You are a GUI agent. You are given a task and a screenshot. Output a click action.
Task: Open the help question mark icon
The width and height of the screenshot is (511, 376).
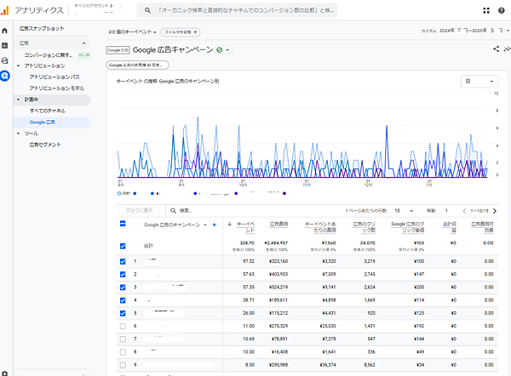501,10
